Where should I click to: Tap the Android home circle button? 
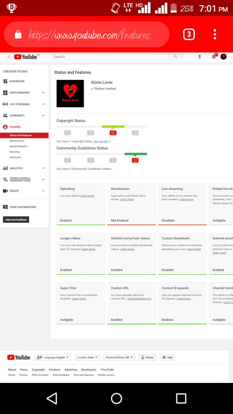pos(116,398)
